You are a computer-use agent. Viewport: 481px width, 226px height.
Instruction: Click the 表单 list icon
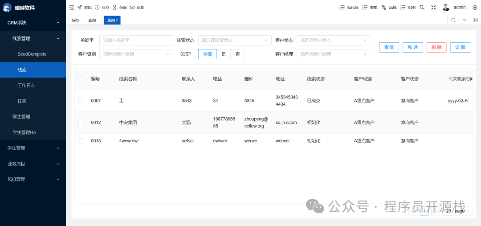tap(365, 8)
